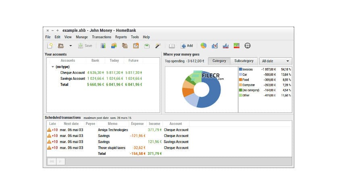Switch top spending to Category
337x195 pixels.
(x=219, y=61)
